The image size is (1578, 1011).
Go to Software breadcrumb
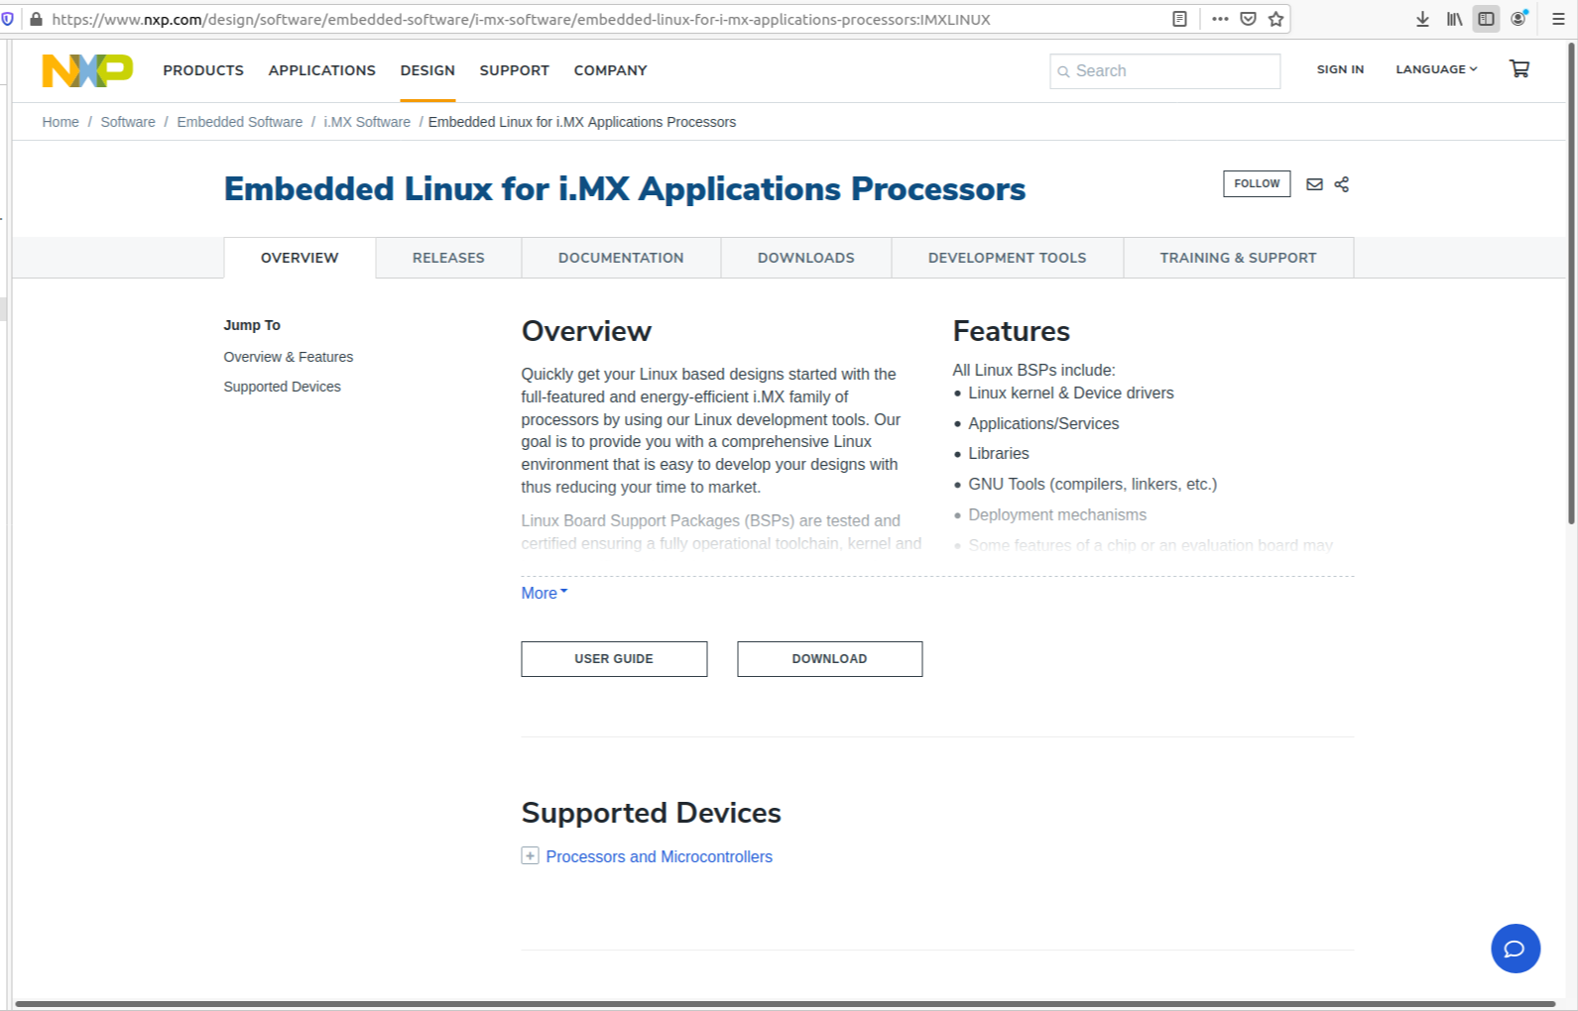[x=128, y=122]
